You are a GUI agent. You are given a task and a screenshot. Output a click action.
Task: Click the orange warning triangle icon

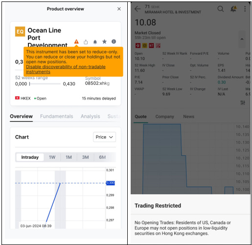coord(76,41)
